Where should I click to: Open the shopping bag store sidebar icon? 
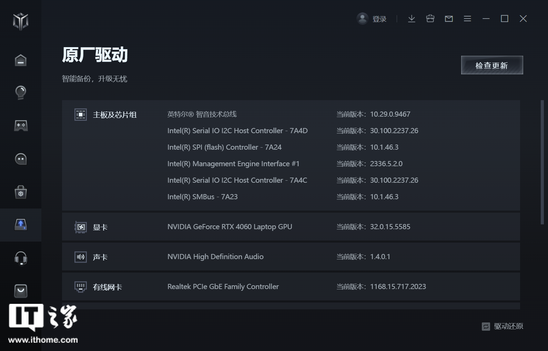point(21,192)
